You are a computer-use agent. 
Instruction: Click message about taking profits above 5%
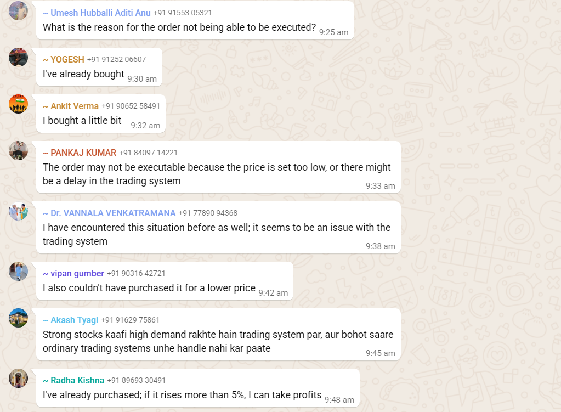[182, 395]
